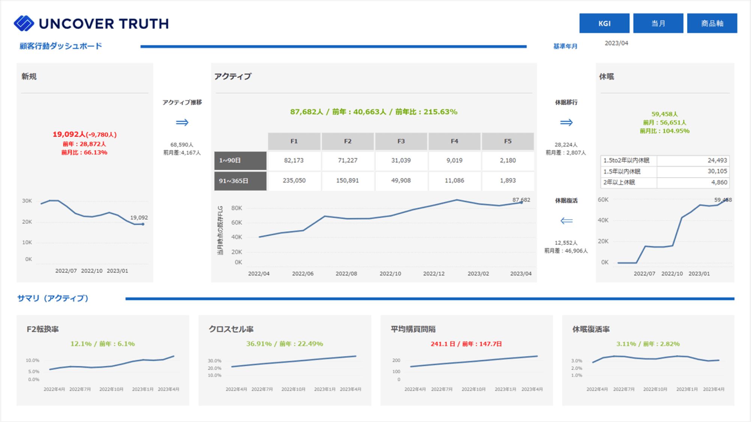Open the KGI view
Screen dimensions: 751x422
pos(604,23)
